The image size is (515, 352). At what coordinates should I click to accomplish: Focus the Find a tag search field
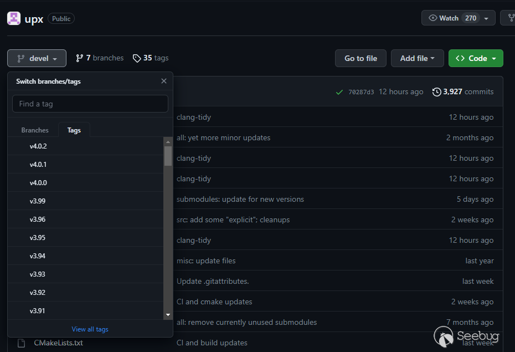90,104
